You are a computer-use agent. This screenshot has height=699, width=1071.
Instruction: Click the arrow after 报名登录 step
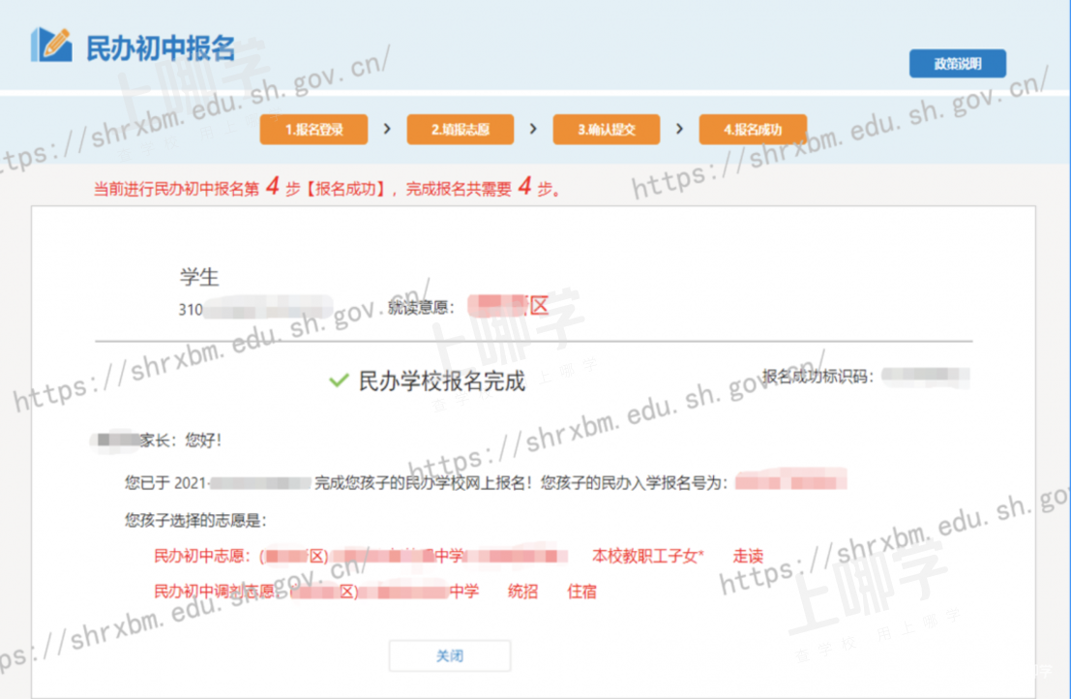click(387, 129)
